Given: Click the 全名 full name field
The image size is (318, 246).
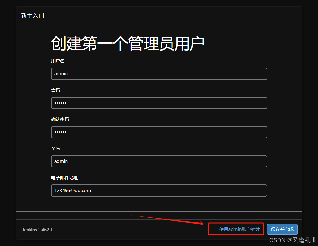Looking at the screenshot, I should point(159,161).
